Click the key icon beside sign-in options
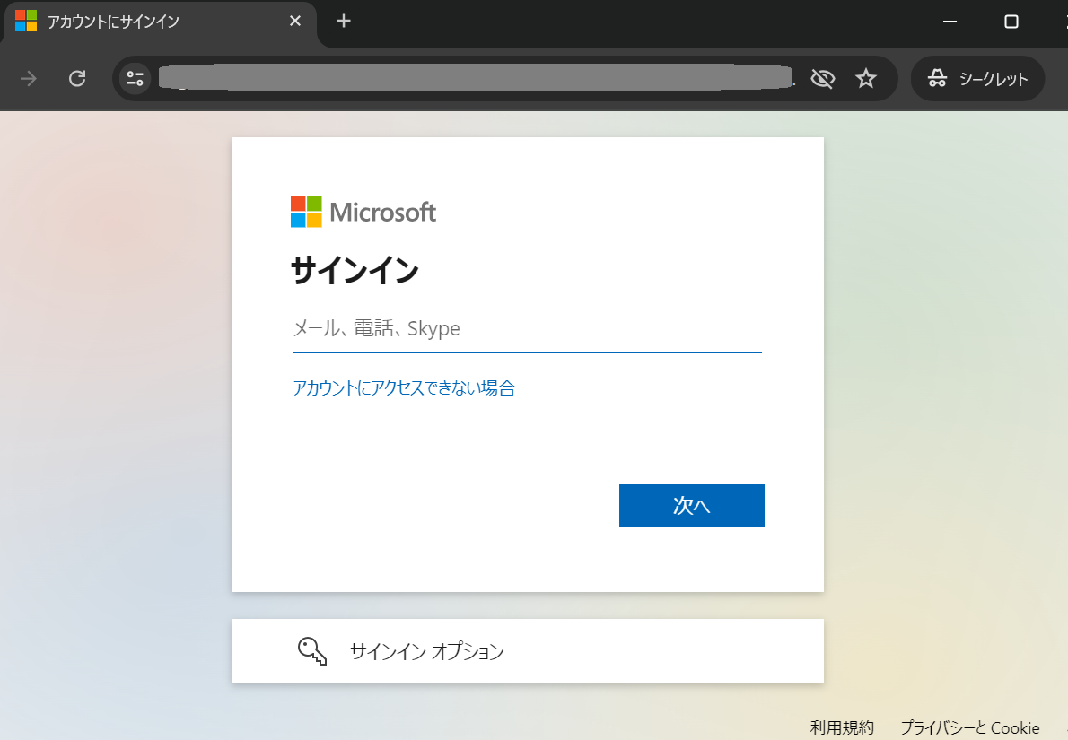 pyautogui.click(x=312, y=651)
